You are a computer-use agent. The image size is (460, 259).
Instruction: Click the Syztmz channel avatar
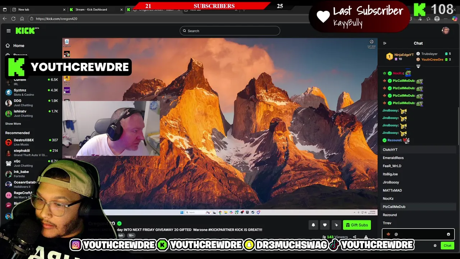[x=9, y=92]
